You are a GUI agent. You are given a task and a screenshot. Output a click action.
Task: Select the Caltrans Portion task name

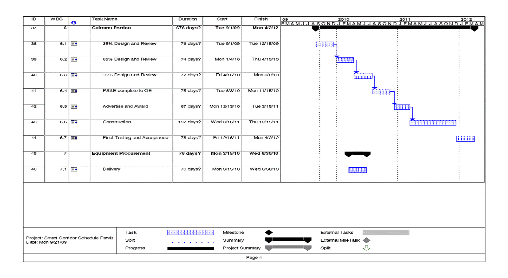coord(111,28)
